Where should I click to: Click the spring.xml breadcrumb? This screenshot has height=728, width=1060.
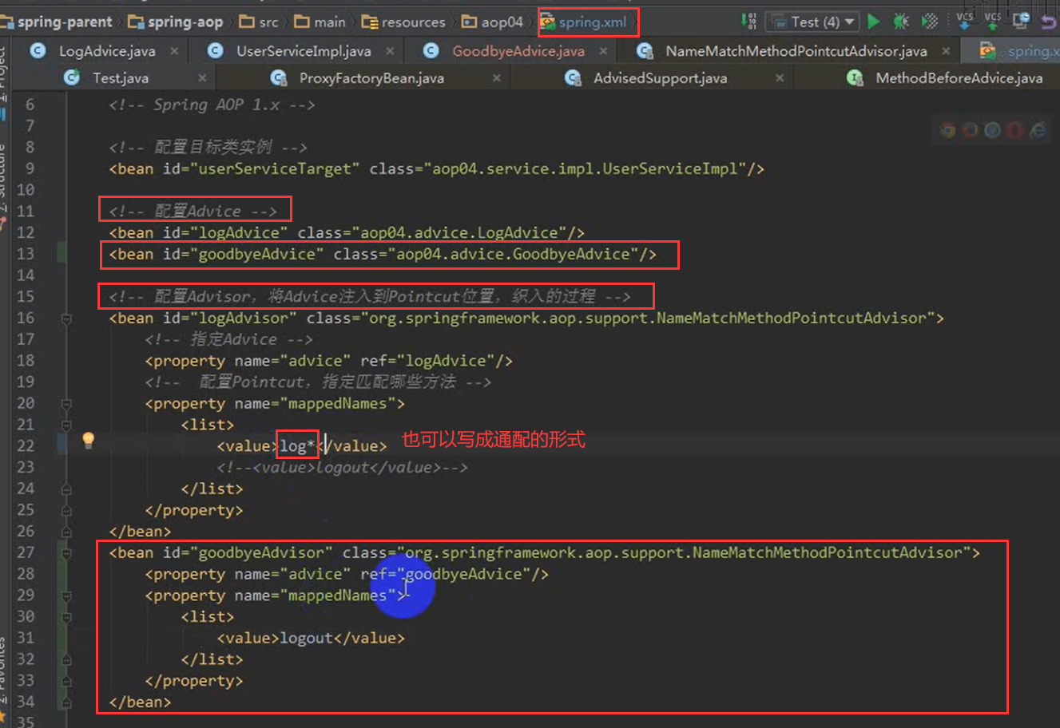point(593,22)
